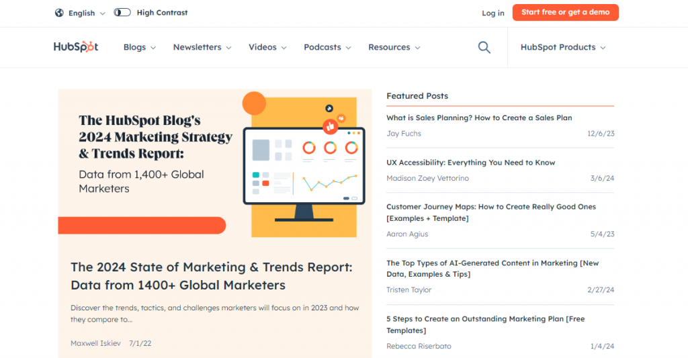Click author Madison Zoey Vettorino

pos(427,178)
